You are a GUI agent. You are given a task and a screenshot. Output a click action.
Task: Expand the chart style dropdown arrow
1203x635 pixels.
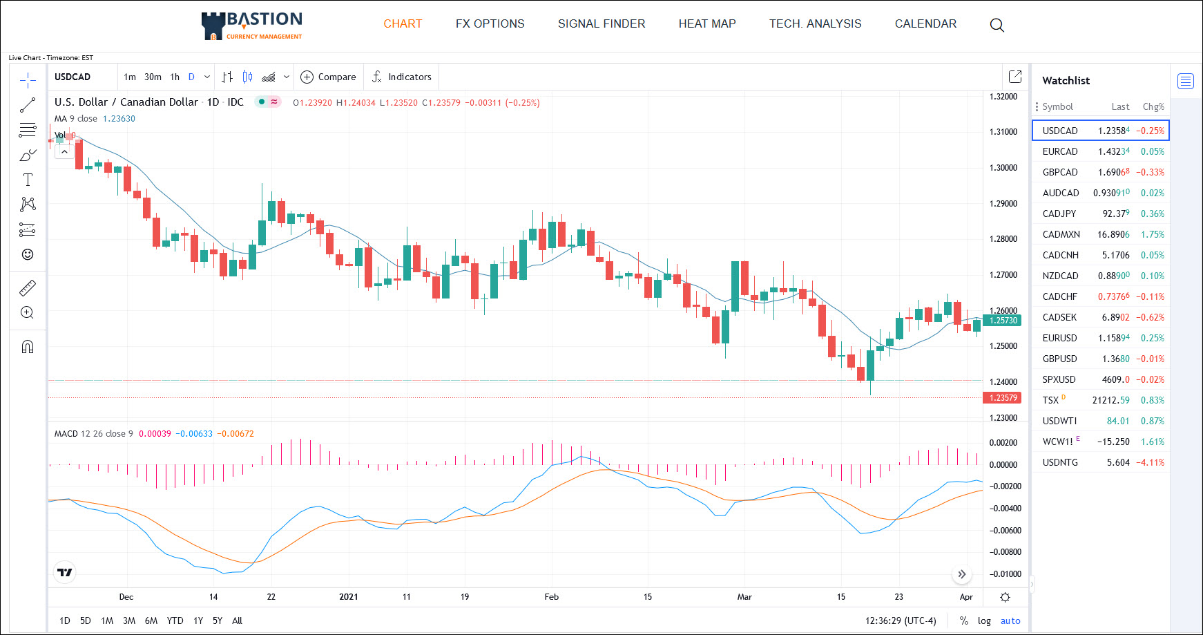(287, 77)
